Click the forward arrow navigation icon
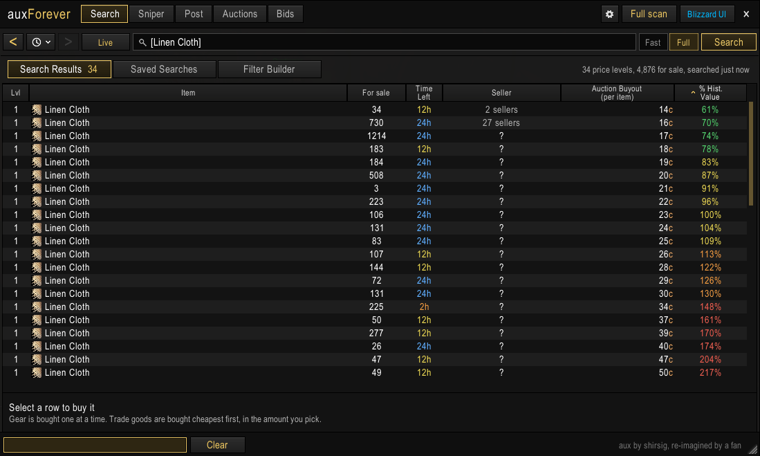Image resolution: width=760 pixels, height=456 pixels. tap(68, 42)
